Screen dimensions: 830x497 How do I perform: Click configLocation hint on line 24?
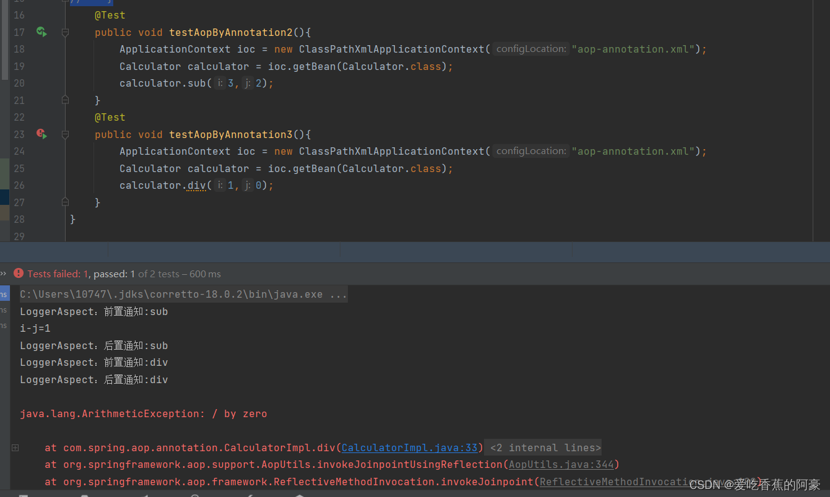(531, 151)
